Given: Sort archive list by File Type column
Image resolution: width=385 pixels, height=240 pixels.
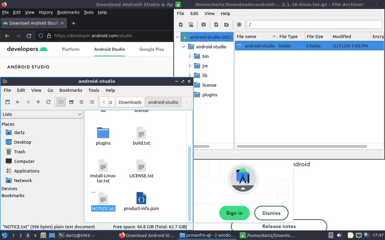Looking at the screenshot, I should (291, 36).
